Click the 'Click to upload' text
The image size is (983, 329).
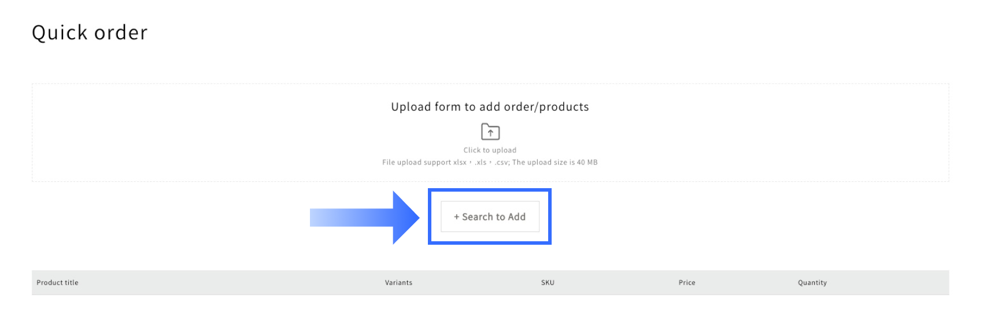point(490,150)
